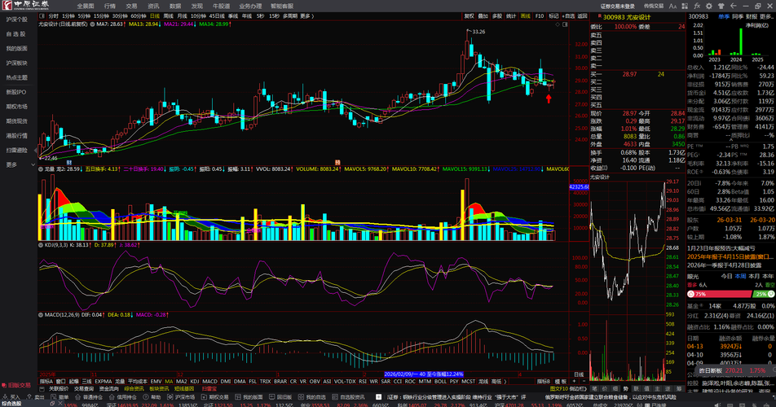Open the 交易 menu
Screen dimensions: 776x407
click(131, 6)
